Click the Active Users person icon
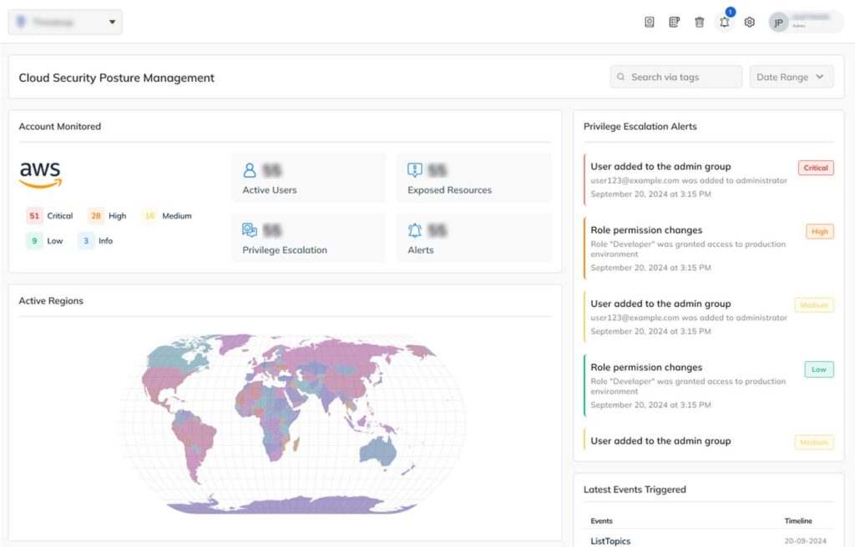This screenshot has width=855, height=547. click(249, 169)
